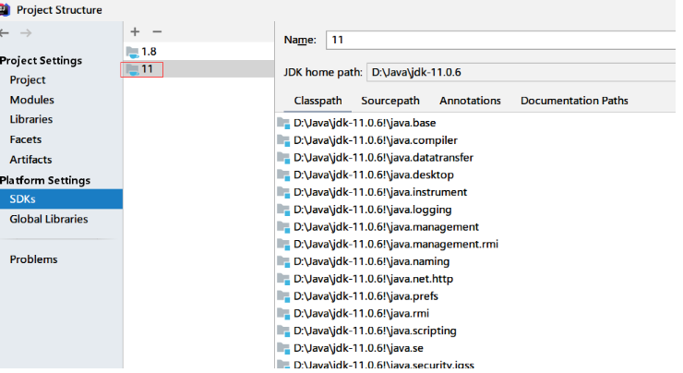Screen dimensions: 683x373
Task: Select the java.net.http classpath row
Action: point(476,280)
